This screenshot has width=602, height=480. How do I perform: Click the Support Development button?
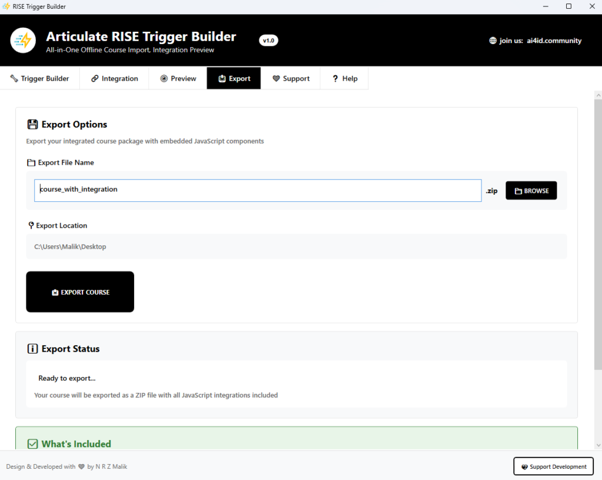pos(553,466)
